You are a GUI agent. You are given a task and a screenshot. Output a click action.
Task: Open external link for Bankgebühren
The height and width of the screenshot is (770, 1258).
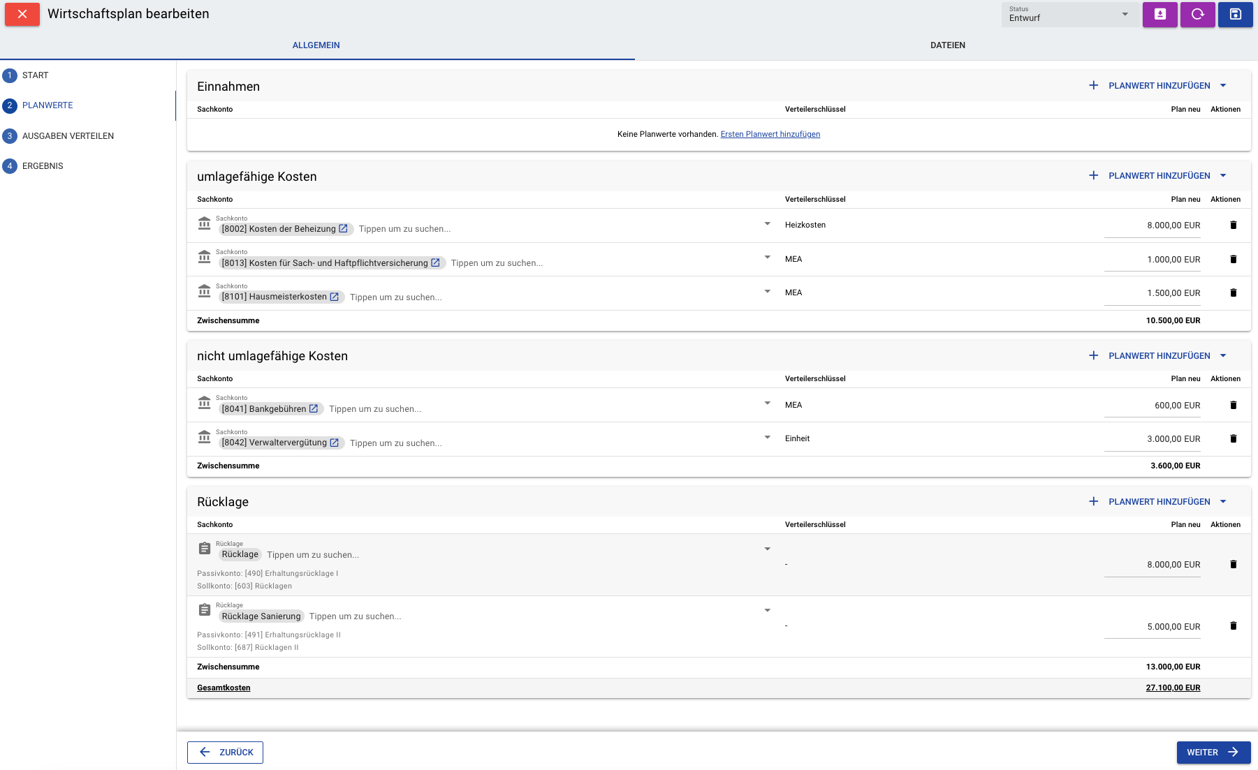click(x=314, y=409)
